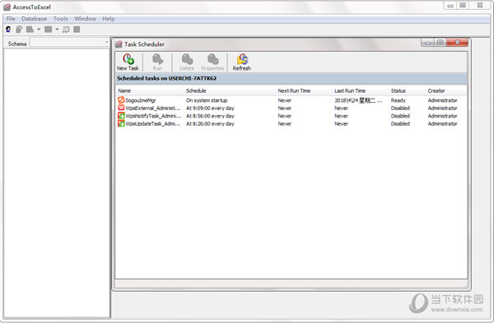Click the last greyed-out icon in the main toolbar
Screen dimensions: 494x323
[77, 30]
